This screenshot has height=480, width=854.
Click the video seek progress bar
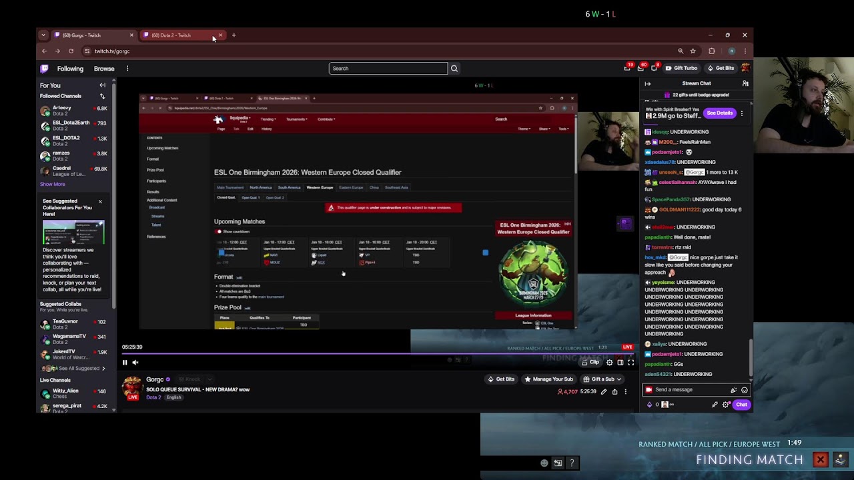pyautogui.click(x=378, y=354)
